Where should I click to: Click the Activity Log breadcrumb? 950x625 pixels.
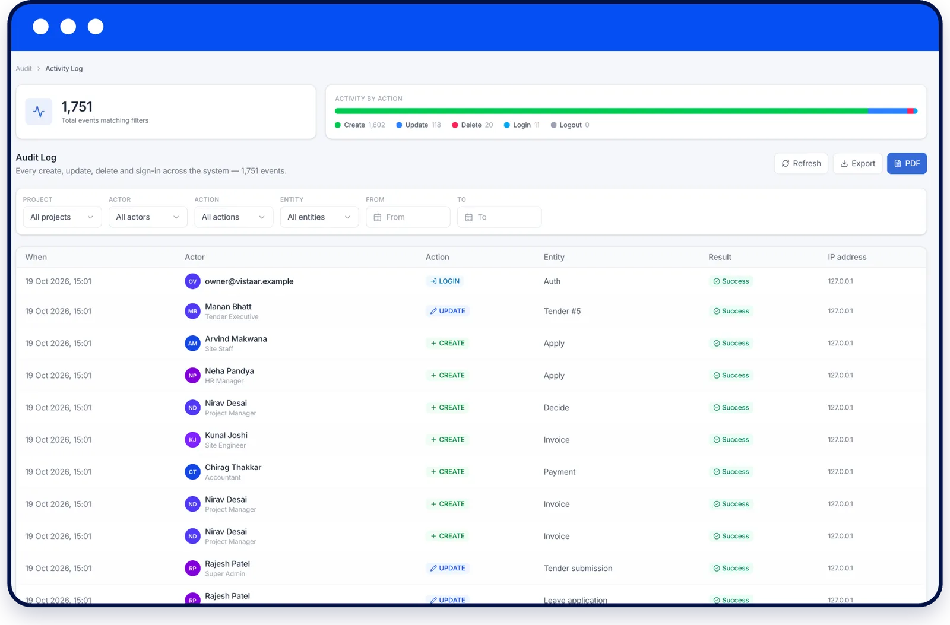64,69
